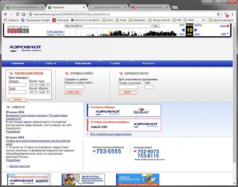
Task: Open the ADN bookmark folder
Action: pyautogui.click(x=189, y=20)
